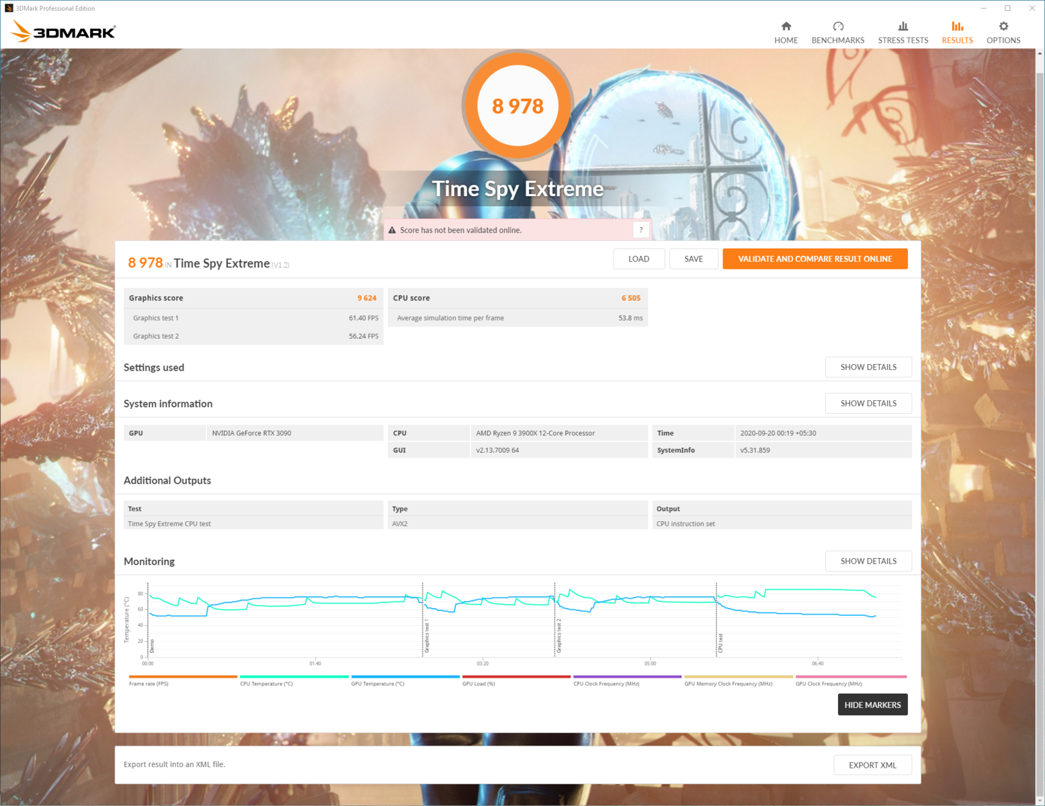Go to the Home section
Image resolution: width=1045 pixels, height=806 pixels.
tap(786, 32)
